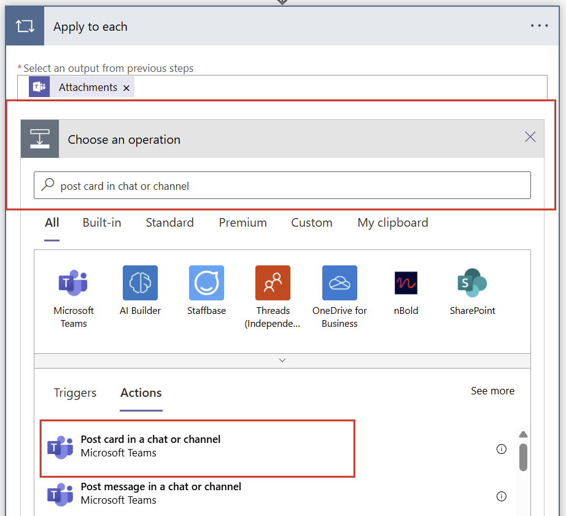Screen dimensions: 566x516
Task: Select the OneDrive for Business connector
Action: (339, 297)
